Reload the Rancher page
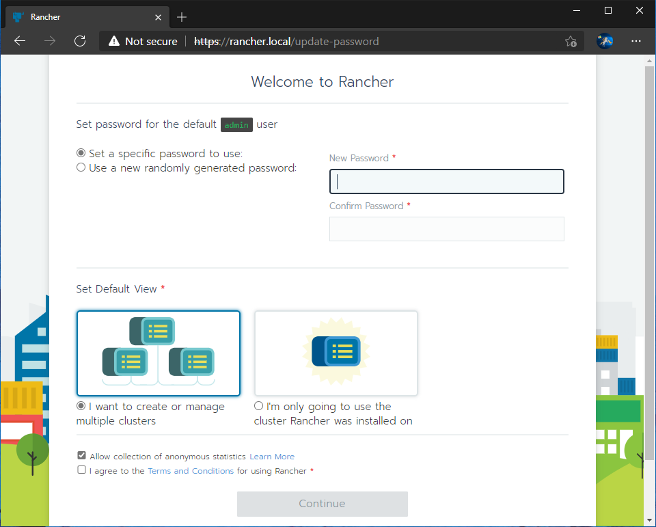The width and height of the screenshot is (656, 527). click(80, 41)
